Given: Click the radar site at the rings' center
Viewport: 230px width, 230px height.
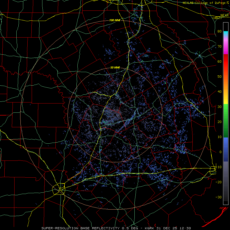Looking at the screenshot, I should [115, 115].
